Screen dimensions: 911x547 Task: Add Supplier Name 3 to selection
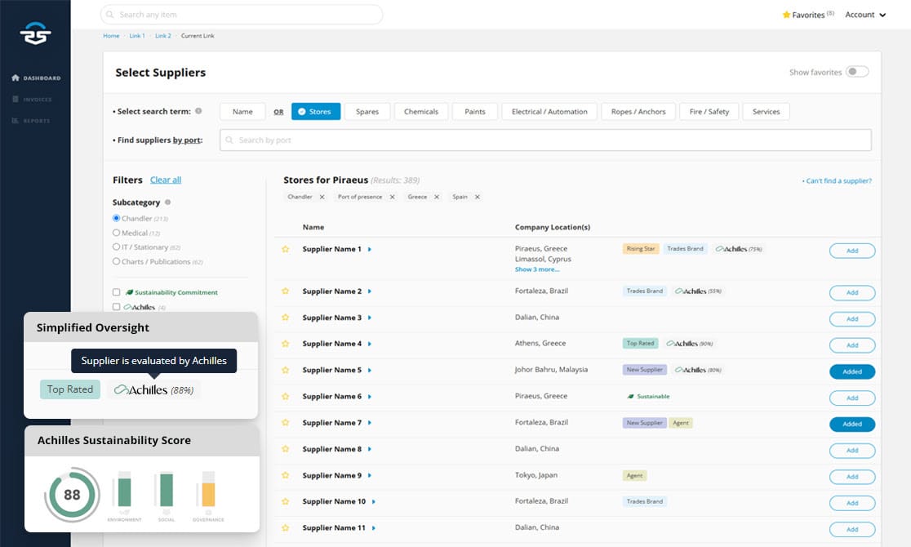pos(851,319)
